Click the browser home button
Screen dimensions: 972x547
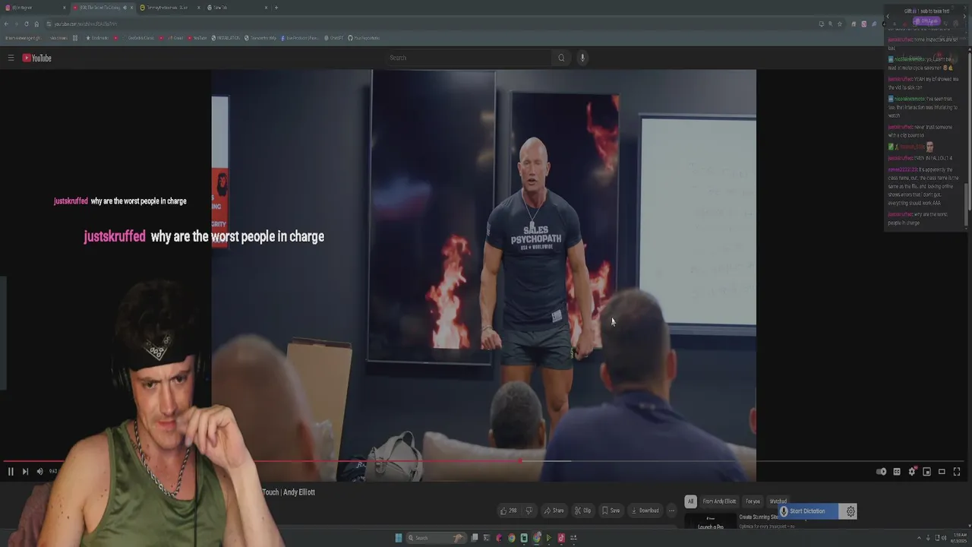36,24
